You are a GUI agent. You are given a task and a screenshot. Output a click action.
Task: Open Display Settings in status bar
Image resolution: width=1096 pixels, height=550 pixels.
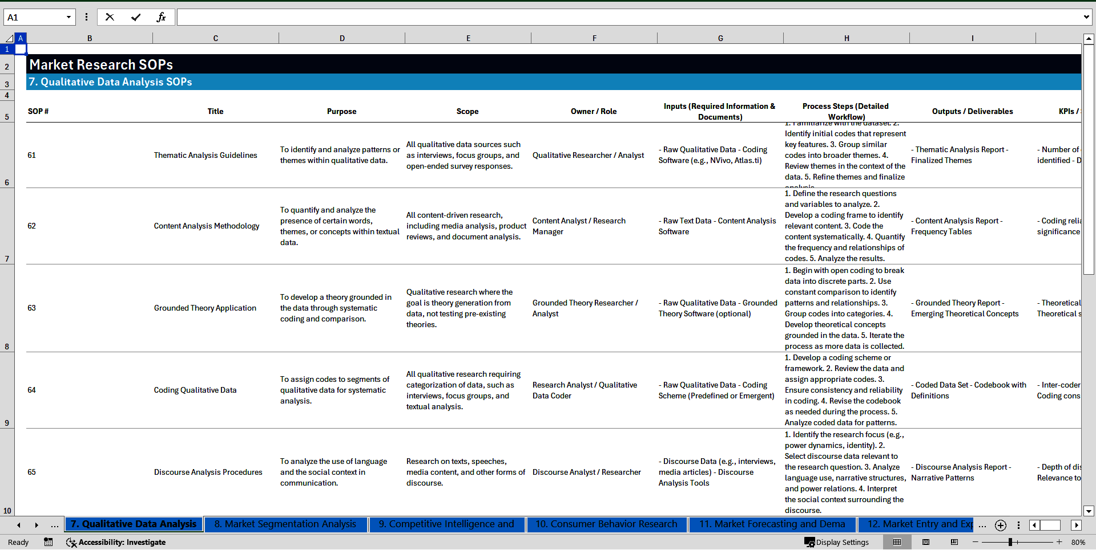[837, 542]
